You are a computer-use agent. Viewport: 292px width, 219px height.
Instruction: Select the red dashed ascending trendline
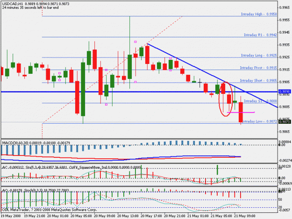[x=112, y=70]
